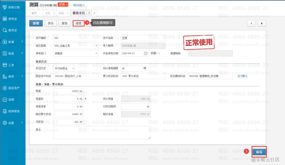Image resolution: width=285 pixels, height=165 pixels.
Task: Click the 设为默认 link
Action: pyautogui.click(x=243, y=76)
